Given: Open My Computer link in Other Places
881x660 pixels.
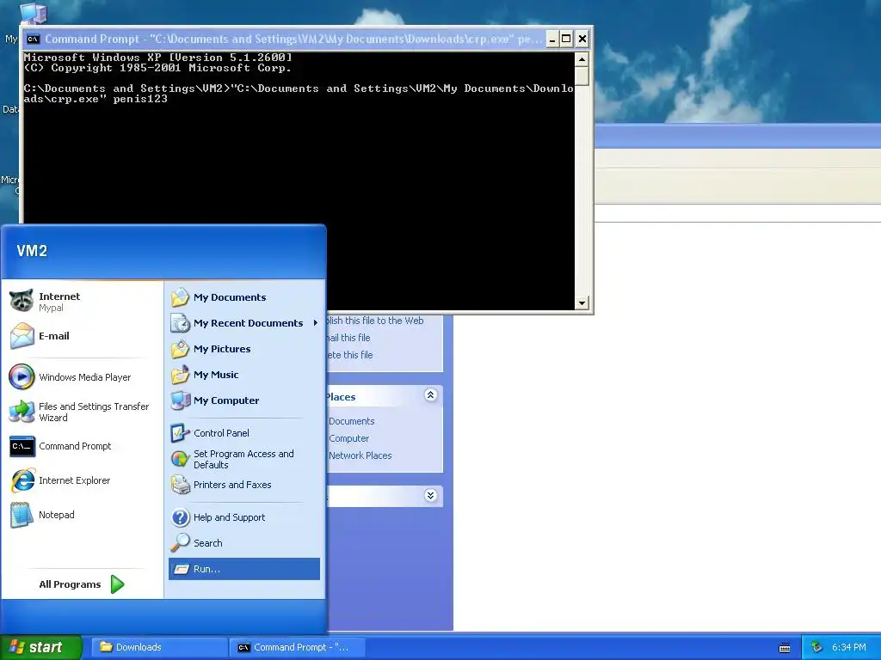Looking at the screenshot, I should [x=349, y=438].
